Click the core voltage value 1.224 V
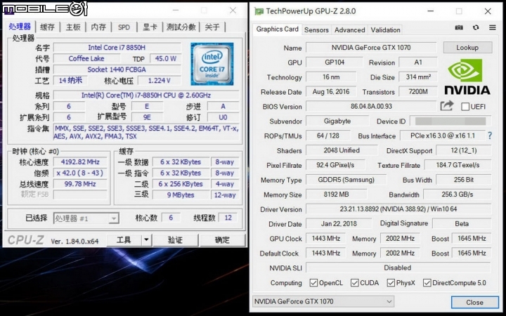This screenshot has height=316, width=506. [x=159, y=80]
